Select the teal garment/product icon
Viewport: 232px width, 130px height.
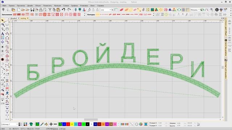coord(31,124)
